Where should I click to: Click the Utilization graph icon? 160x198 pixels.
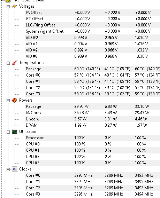[x=15, y=132]
